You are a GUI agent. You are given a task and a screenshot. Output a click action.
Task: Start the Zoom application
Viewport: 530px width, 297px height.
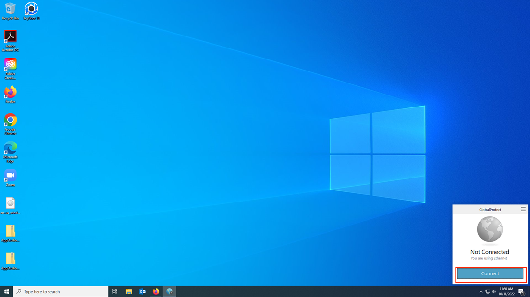[10, 175]
